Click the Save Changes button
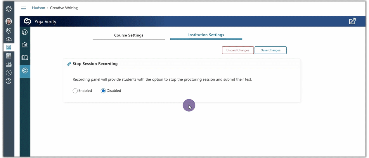The width and height of the screenshot is (369, 158). (271, 50)
